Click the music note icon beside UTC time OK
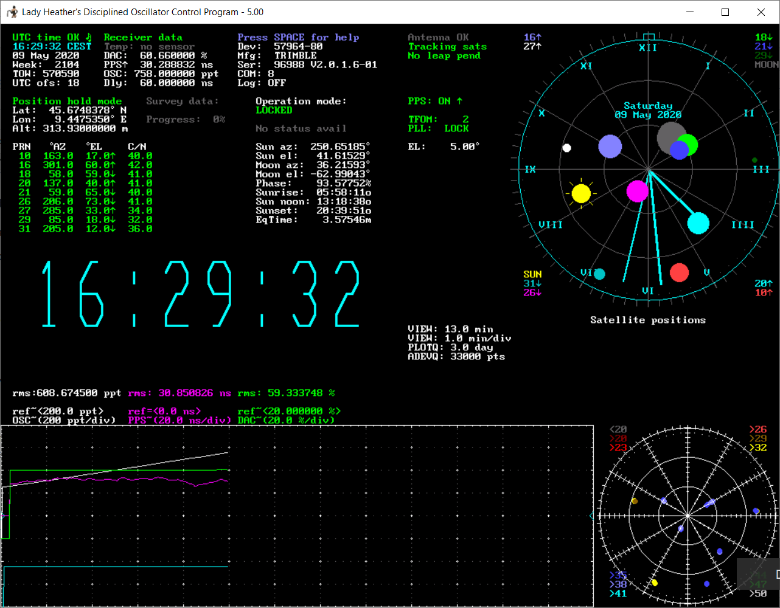This screenshot has width=780, height=608. (x=88, y=37)
